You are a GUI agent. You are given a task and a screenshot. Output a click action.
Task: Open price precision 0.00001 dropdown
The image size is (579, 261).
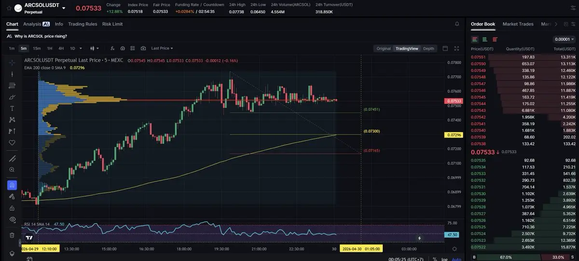pos(565,39)
